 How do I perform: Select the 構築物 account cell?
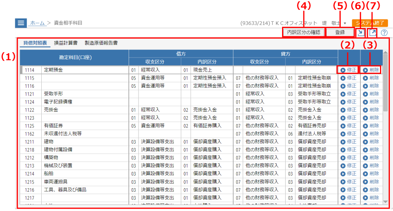(85, 158)
